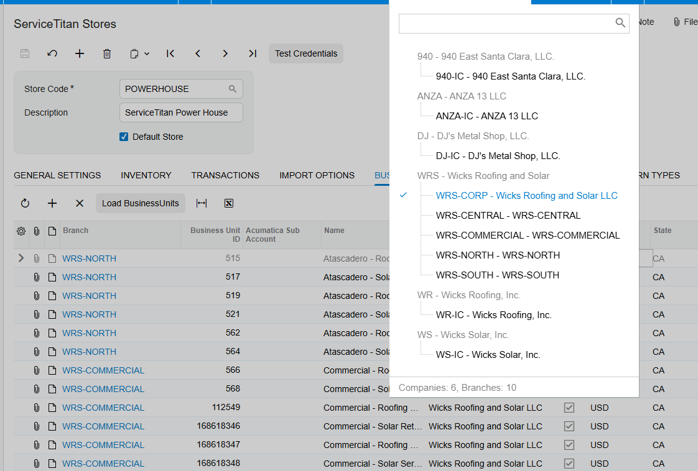The height and width of the screenshot is (471, 698).
Task: Click company WRS - Wicks Roofing and Solar
Action: [483, 176]
